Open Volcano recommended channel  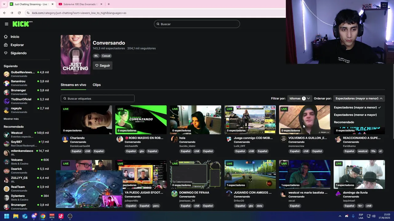(26, 161)
